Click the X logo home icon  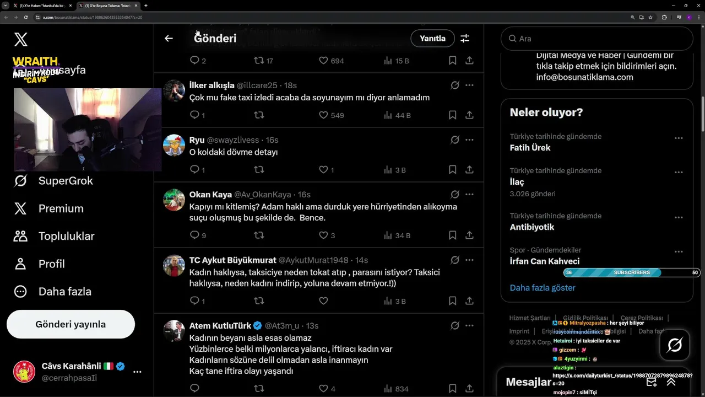(20, 39)
